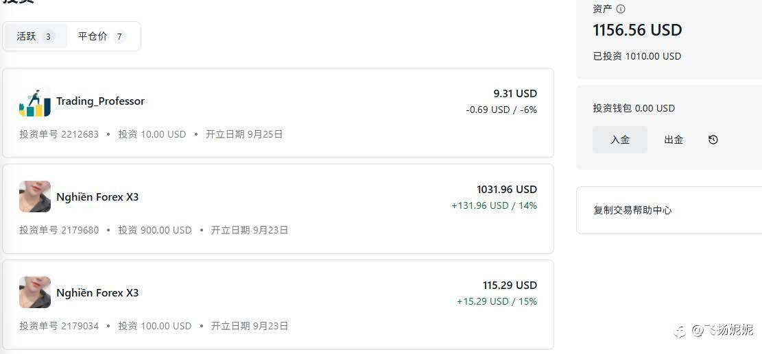Click the 100.00 USD Nghiền Forex X3 avatar

[x=34, y=292]
